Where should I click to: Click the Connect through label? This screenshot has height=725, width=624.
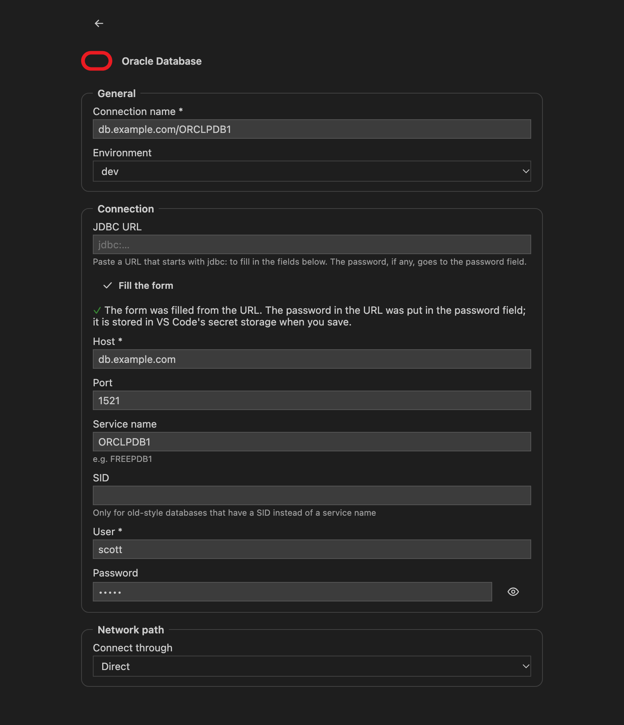(x=133, y=648)
